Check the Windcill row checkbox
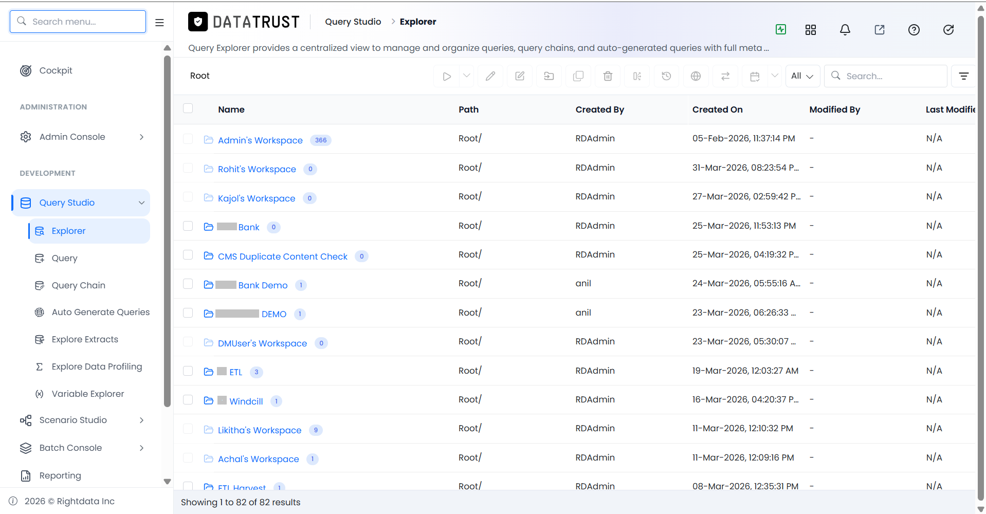This screenshot has height=514, width=986. click(x=188, y=400)
